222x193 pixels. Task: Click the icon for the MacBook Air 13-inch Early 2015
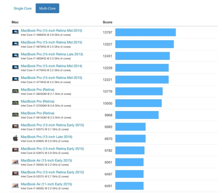click(x=15, y=162)
